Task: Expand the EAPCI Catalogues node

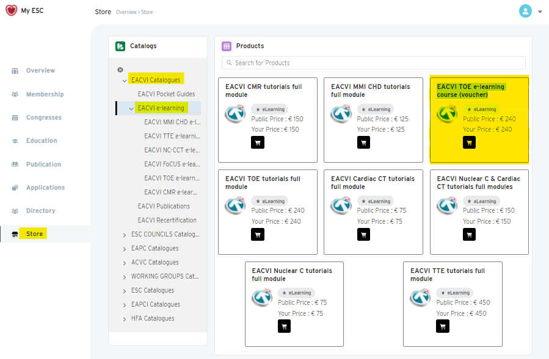Action: pyautogui.click(x=125, y=305)
